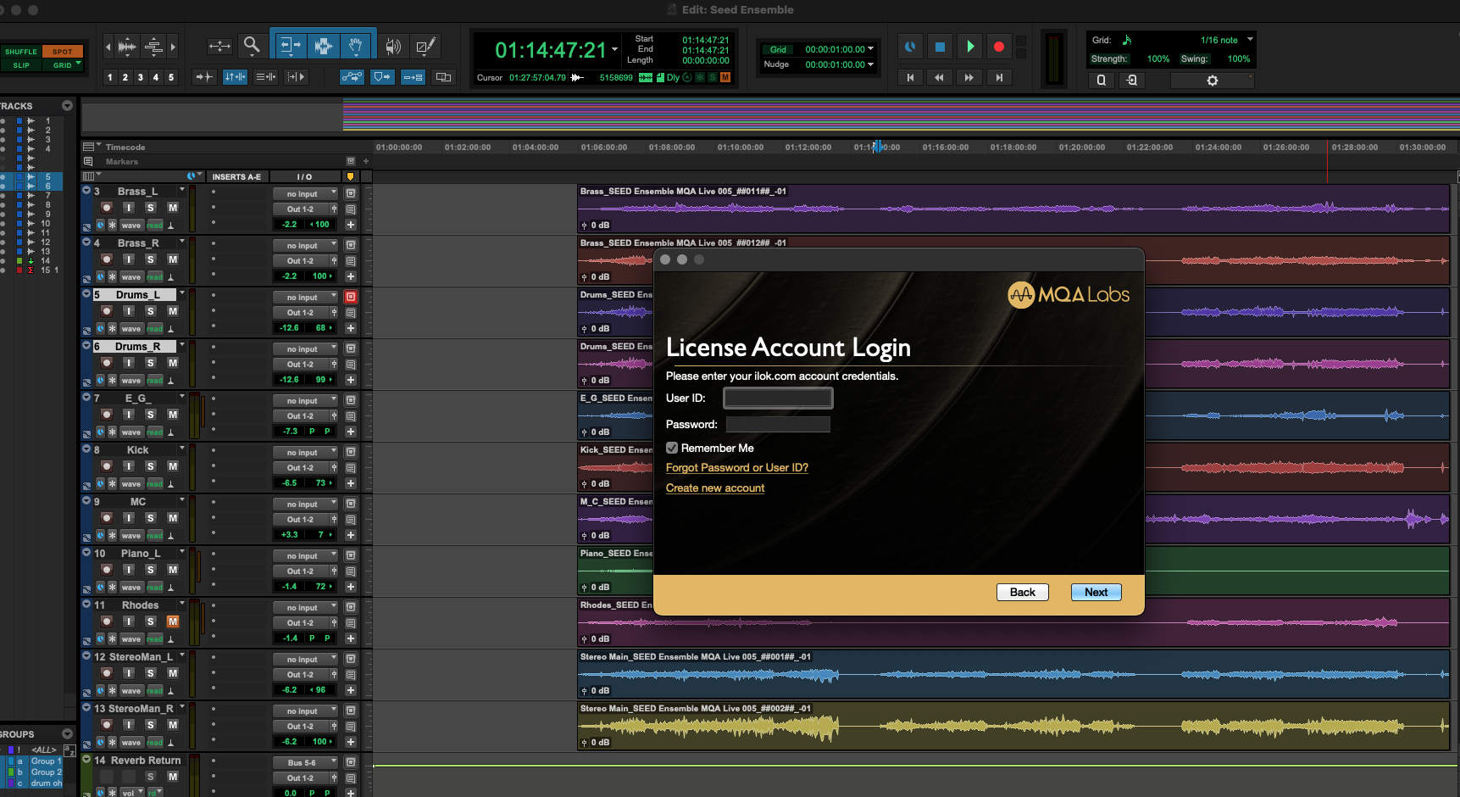Mute the Brass_L track
The height and width of the screenshot is (797, 1460).
173,208
